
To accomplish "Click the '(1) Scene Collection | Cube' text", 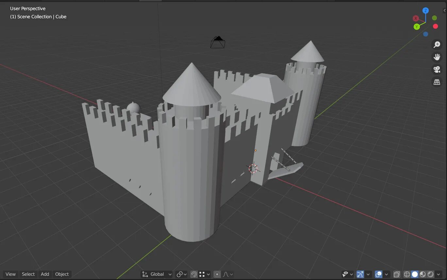I will (38, 17).
